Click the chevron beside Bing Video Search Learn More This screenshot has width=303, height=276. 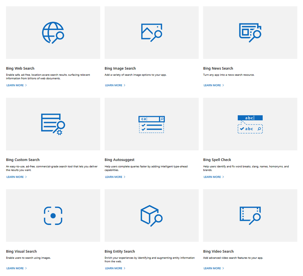click(x=224, y=268)
